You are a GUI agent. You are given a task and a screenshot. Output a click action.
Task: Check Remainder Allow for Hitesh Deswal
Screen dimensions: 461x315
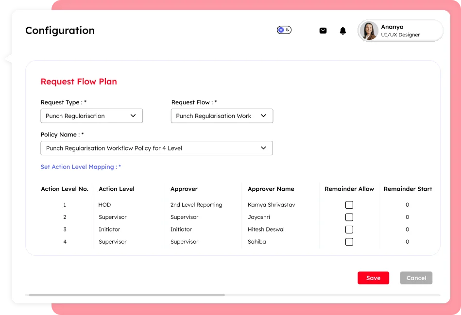coord(349,229)
